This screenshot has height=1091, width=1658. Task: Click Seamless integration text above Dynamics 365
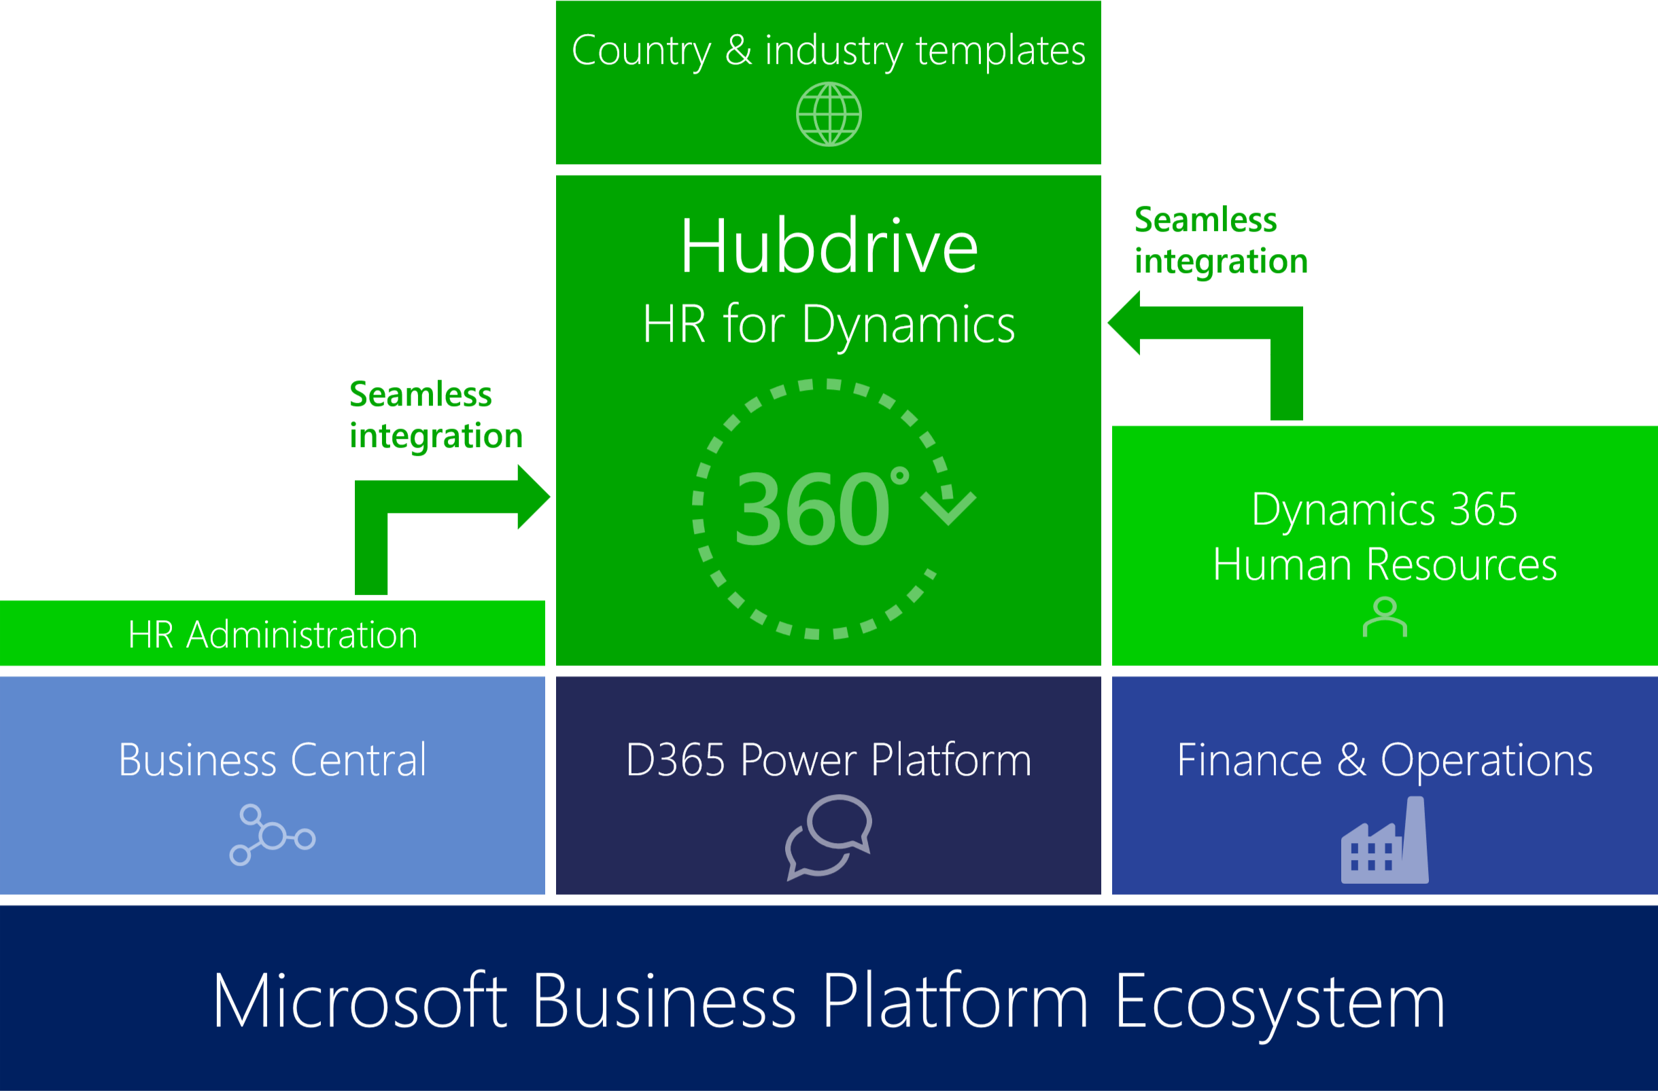click(x=1221, y=242)
